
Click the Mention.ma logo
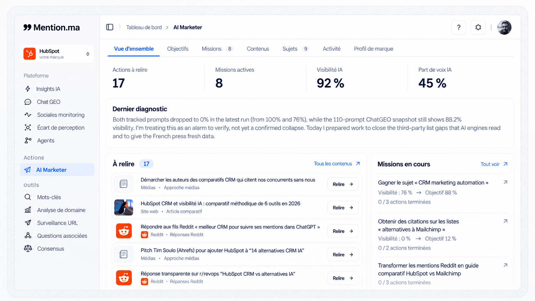pyautogui.click(x=52, y=28)
